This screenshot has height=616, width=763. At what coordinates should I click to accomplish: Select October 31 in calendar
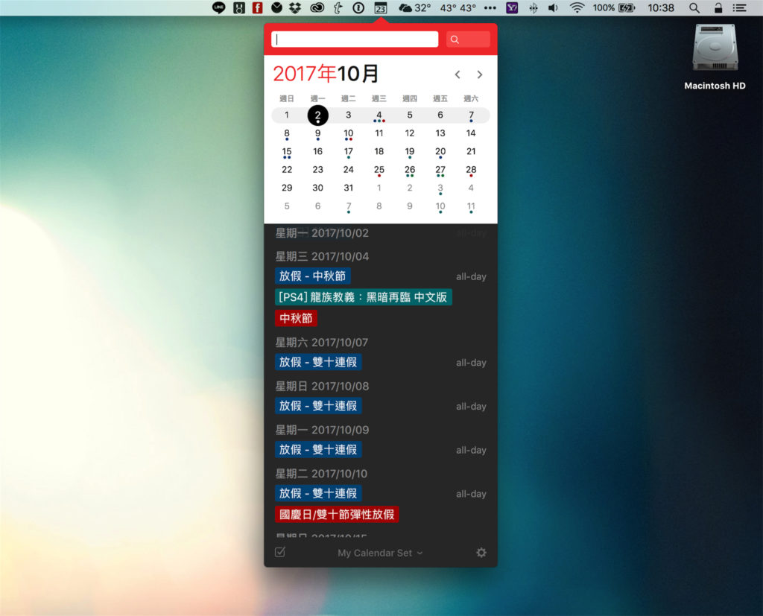coord(349,188)
